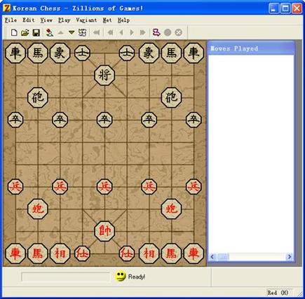This screenshot has width=305, height=299.
Task: Open the Help menu
Action: coord(123,20)
